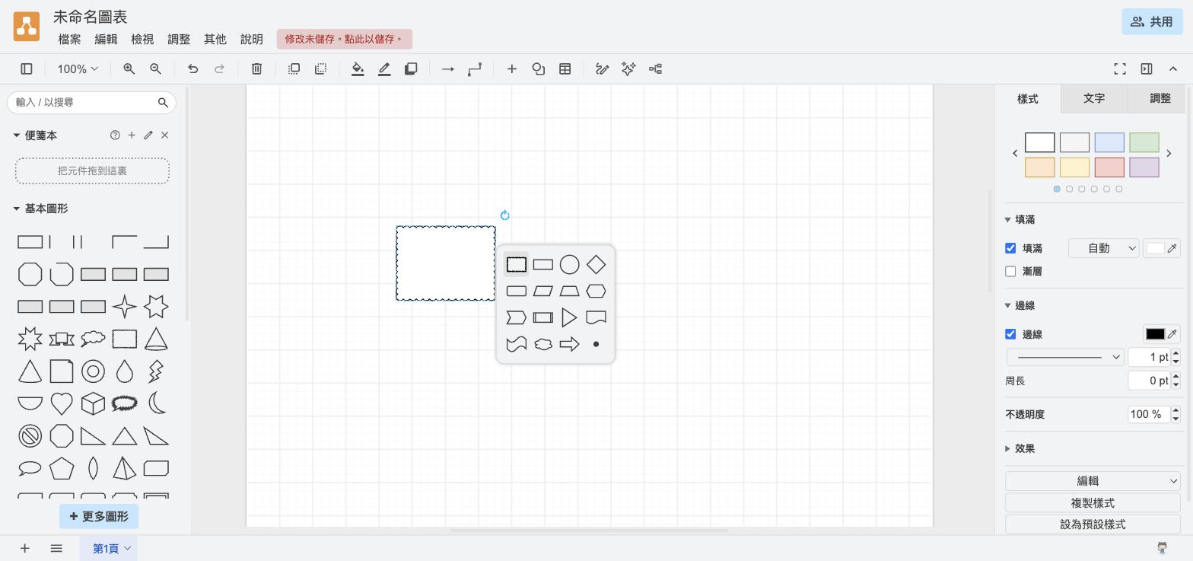Viewport: 1193px width, 561px height.
Task: Click the zoom out magnifier icon
Action: coord(155,69)
